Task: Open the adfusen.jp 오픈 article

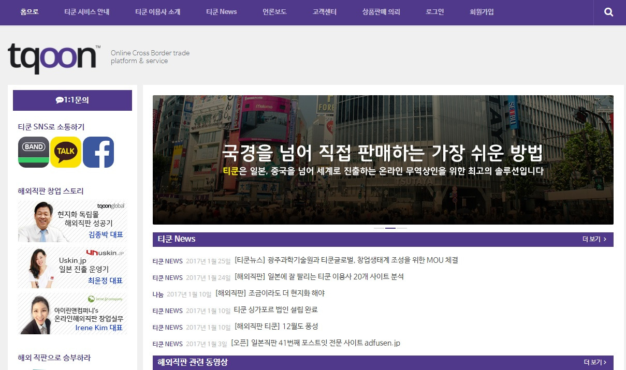Action: [x=315, y=343]
